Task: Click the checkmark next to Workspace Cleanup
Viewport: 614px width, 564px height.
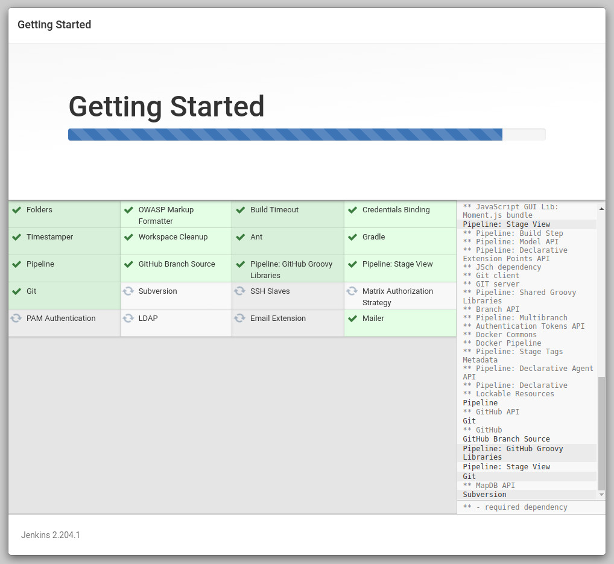Action: pyautogui.click(x=128, y=237)
